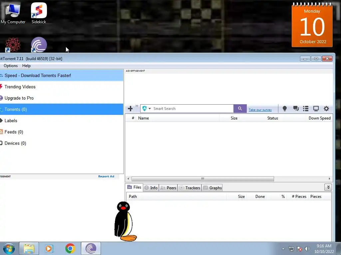Sort files by Path column header

[176, 197]
